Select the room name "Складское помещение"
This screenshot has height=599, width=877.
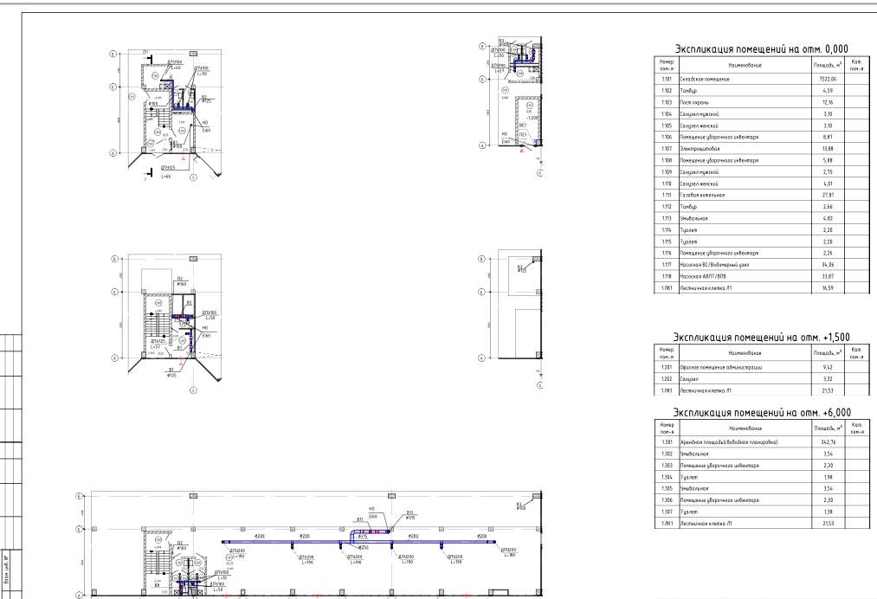pyautogui.click(x=705, y=80)
